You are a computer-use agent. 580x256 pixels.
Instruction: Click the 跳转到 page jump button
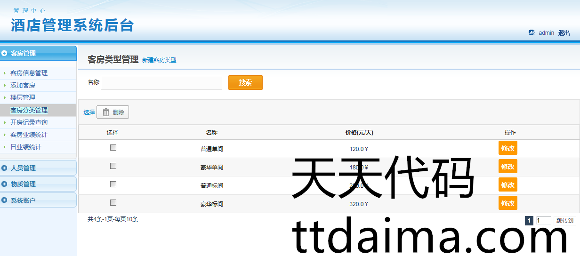click(564, 221)
